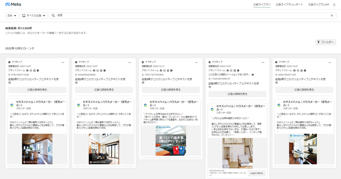Open the 家づくりの参考書 ad image

point(171,141)
